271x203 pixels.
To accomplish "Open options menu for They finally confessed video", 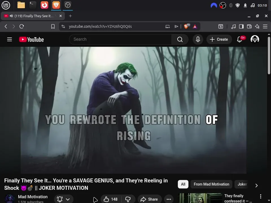I will tap(261, 196).
